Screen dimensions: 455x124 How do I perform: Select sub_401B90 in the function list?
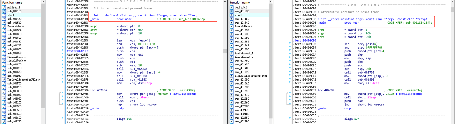[242, 72]
